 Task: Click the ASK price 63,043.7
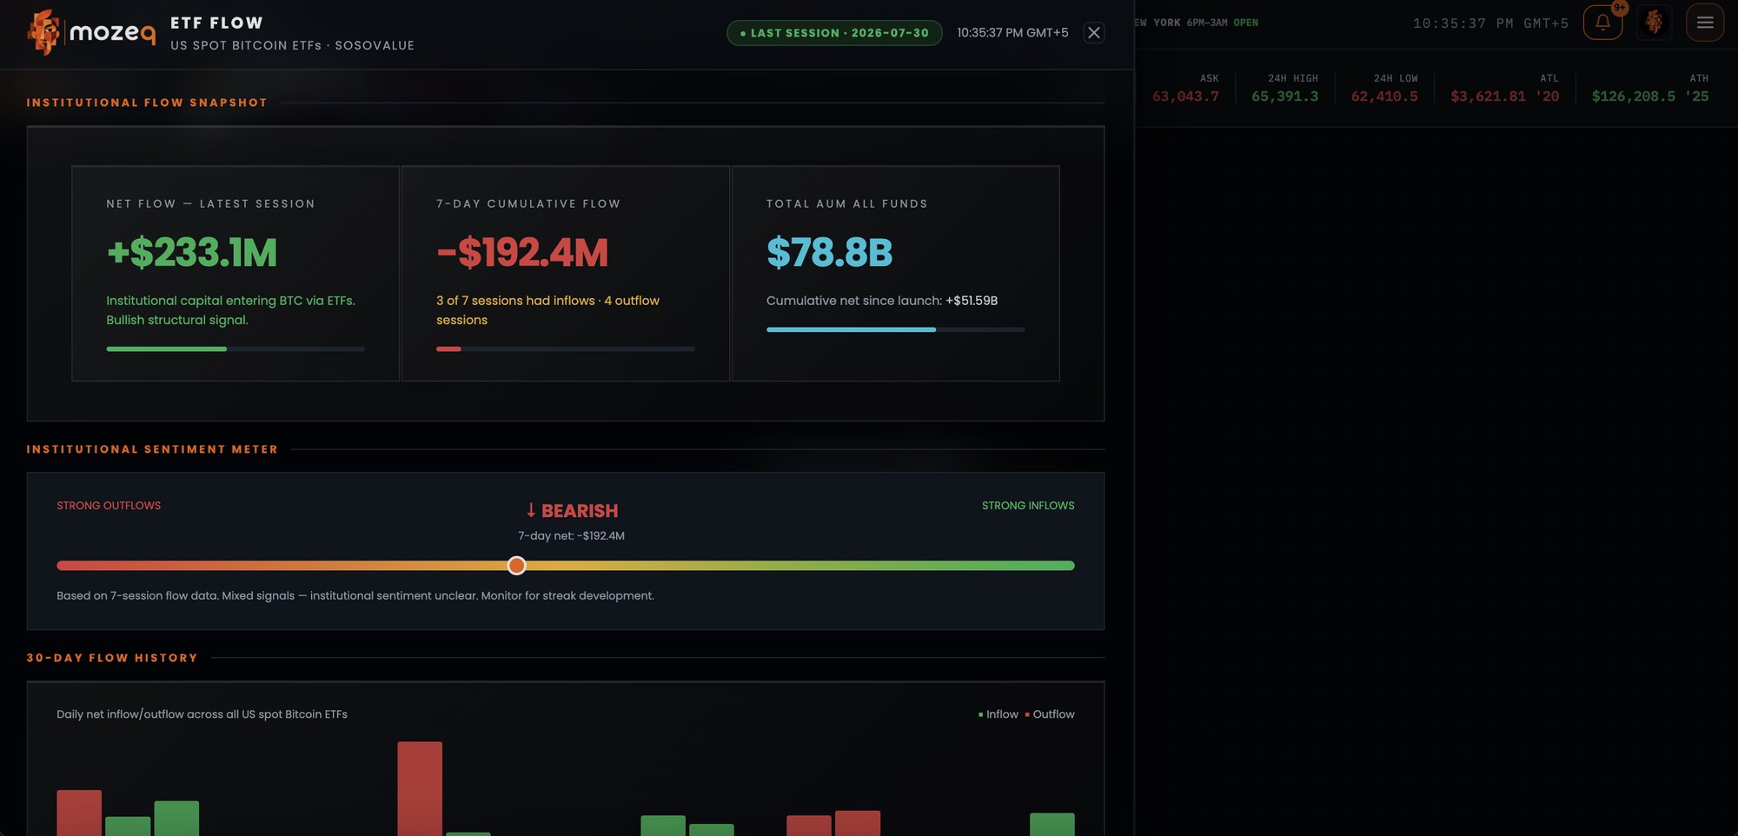(1185, 96)
